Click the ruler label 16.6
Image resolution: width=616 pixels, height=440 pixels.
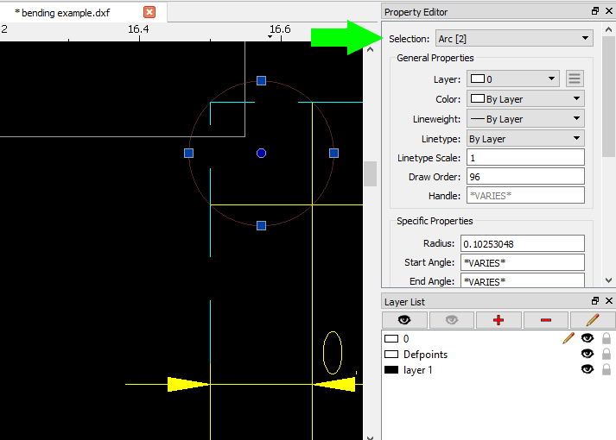point(280,29)
